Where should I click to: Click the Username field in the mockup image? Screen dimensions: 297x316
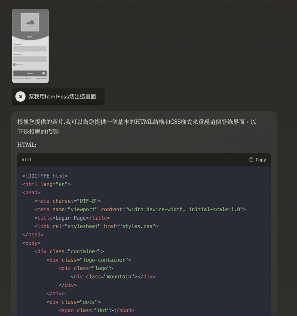pos(30,49)
